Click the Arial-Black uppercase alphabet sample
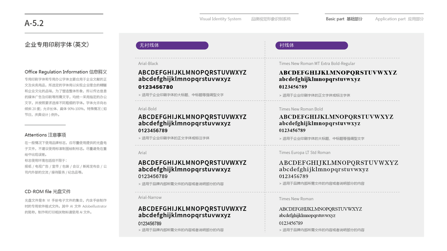The image size is (447, 251). (x=192, y=72)
